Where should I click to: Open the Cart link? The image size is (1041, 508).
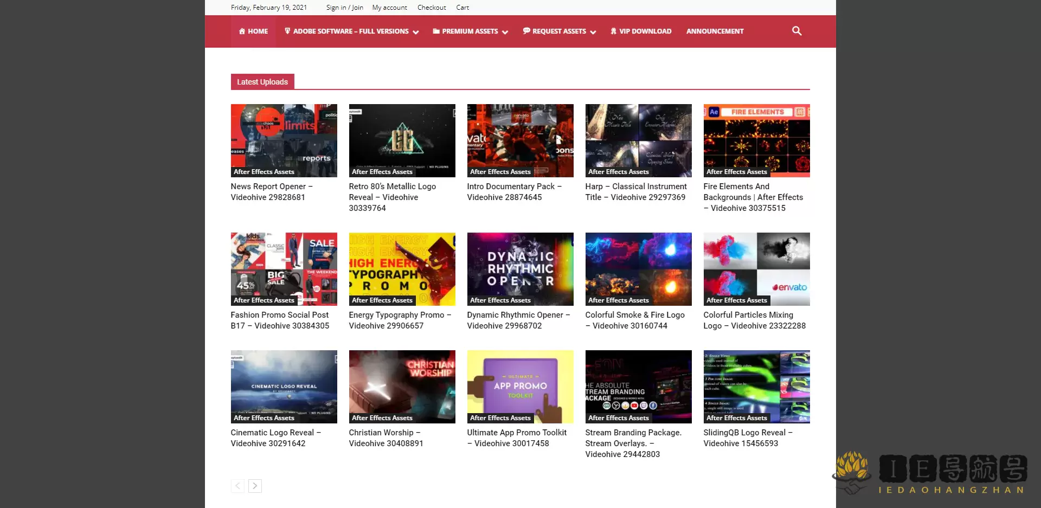click(462, 8)
